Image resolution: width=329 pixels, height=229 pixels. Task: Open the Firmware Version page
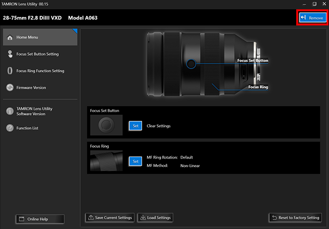(40, 88)
